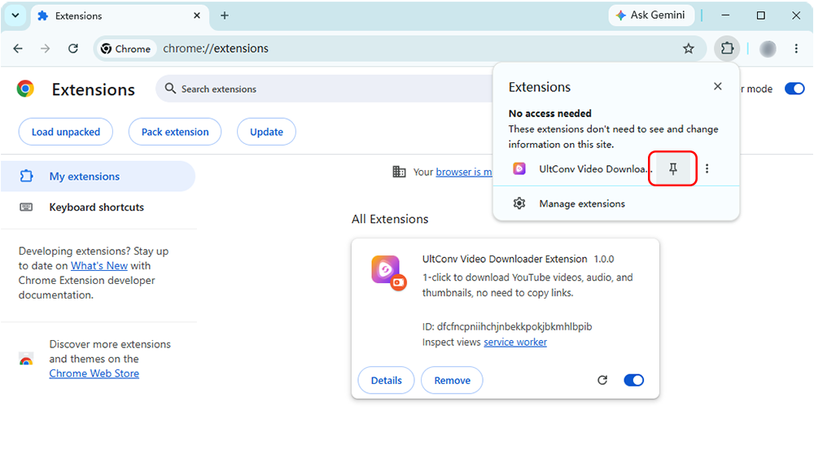Screen dimensions: 814x454
Task: Reload the current page
Action: (x=73, y=48)
